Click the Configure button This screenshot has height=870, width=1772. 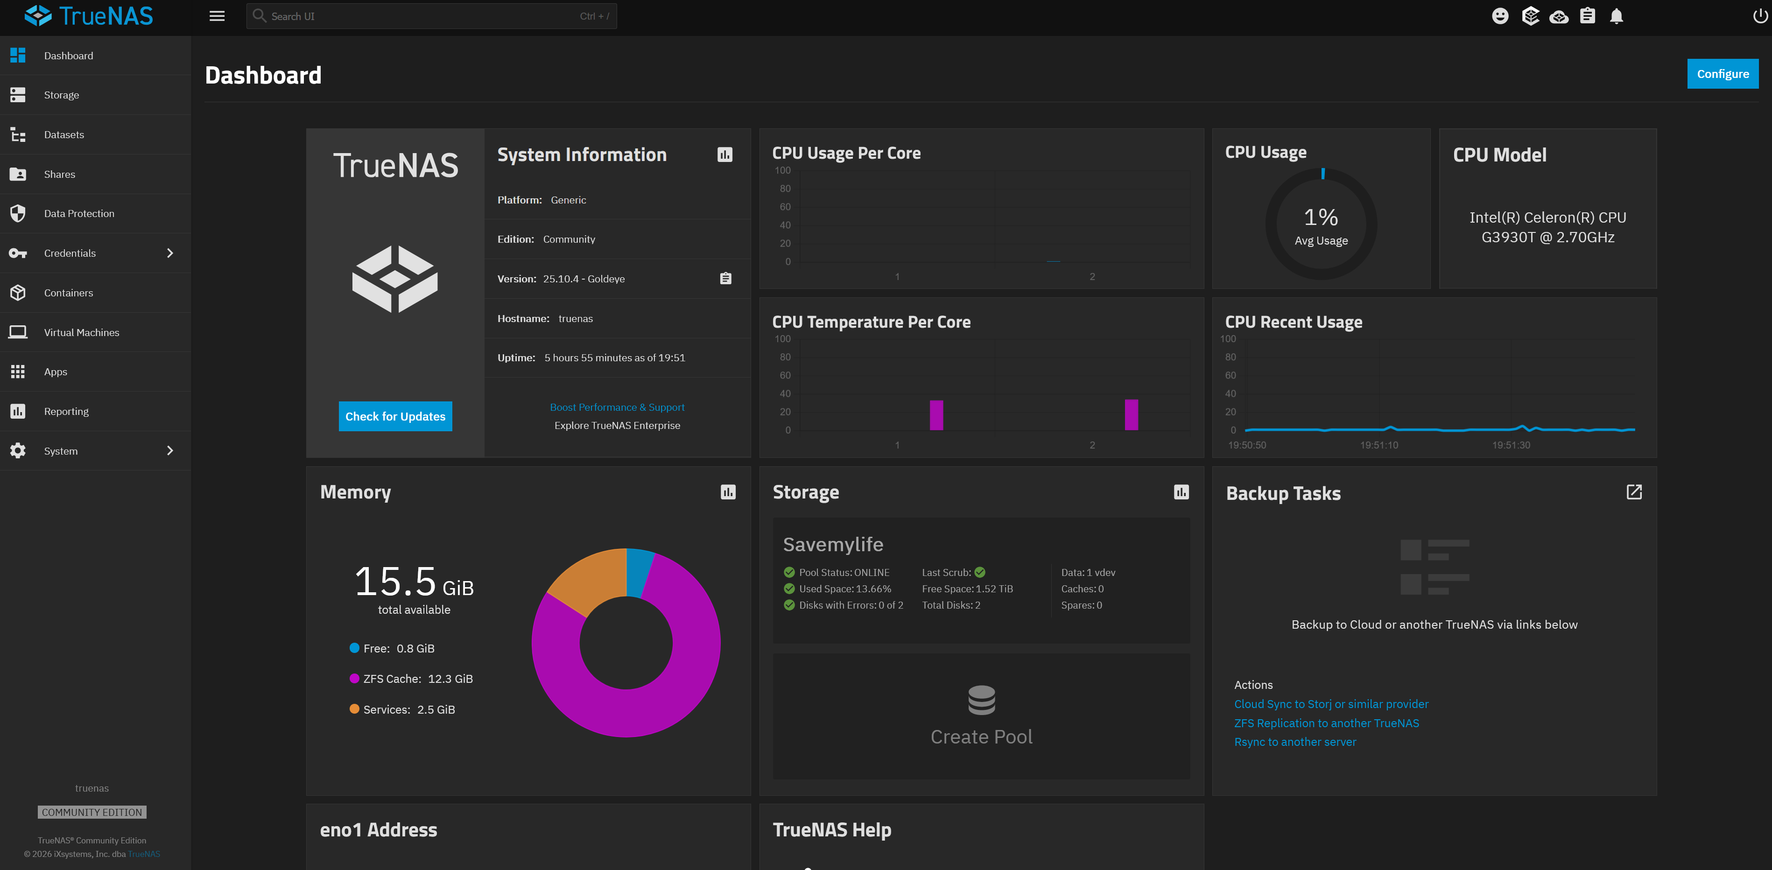click(x=1723, y=74)
